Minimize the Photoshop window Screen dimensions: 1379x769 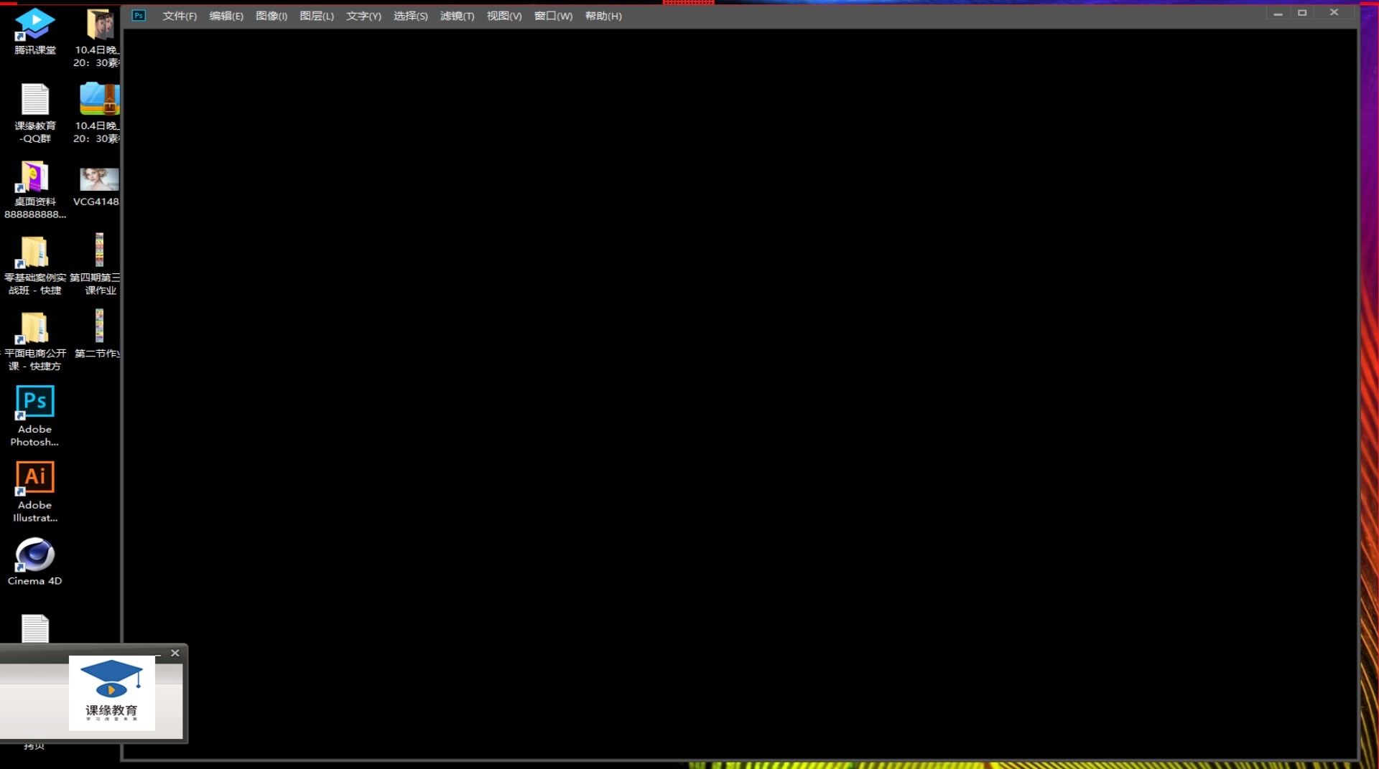click(1278, 14)
